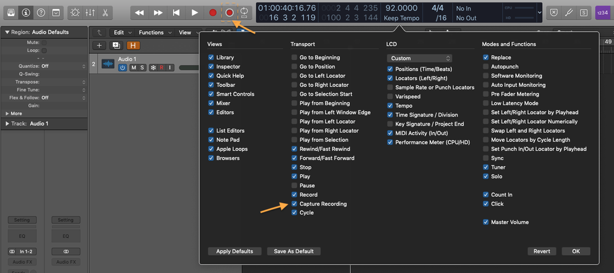Enable input monitoring on Audio 1
This screenshot has width=614, height=273.
pyautogui.click(x=170, y=67)
